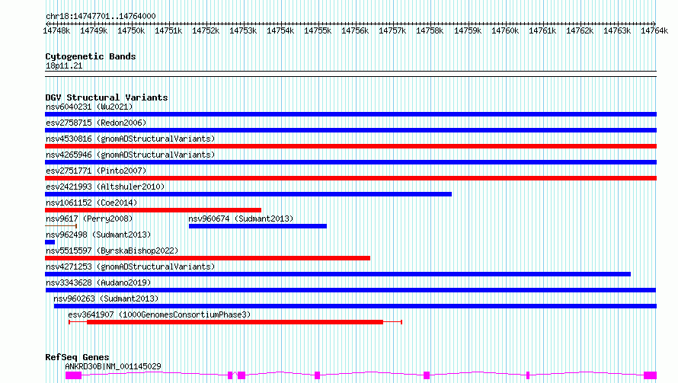Viewport: 678px width, 383px height.
Task: Click the ANKRD30B|NM_001145029 gene label
Action: click(x=113, y=366)
